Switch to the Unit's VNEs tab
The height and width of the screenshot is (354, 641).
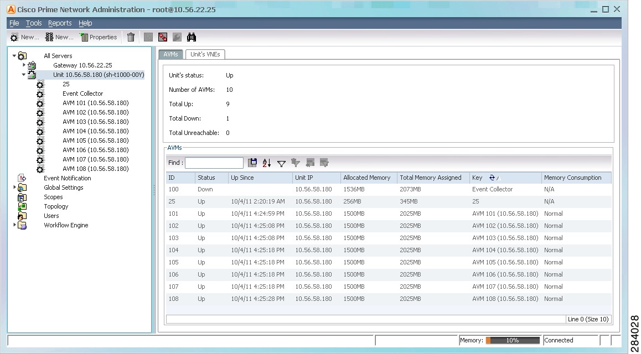pyautogui.click(x=205, y=54)
